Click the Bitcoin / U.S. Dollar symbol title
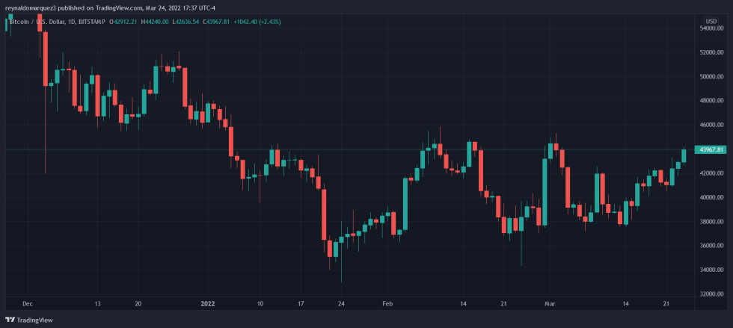Image resolution: width=733 pixels, height=328 pixels. coord(37,21)
